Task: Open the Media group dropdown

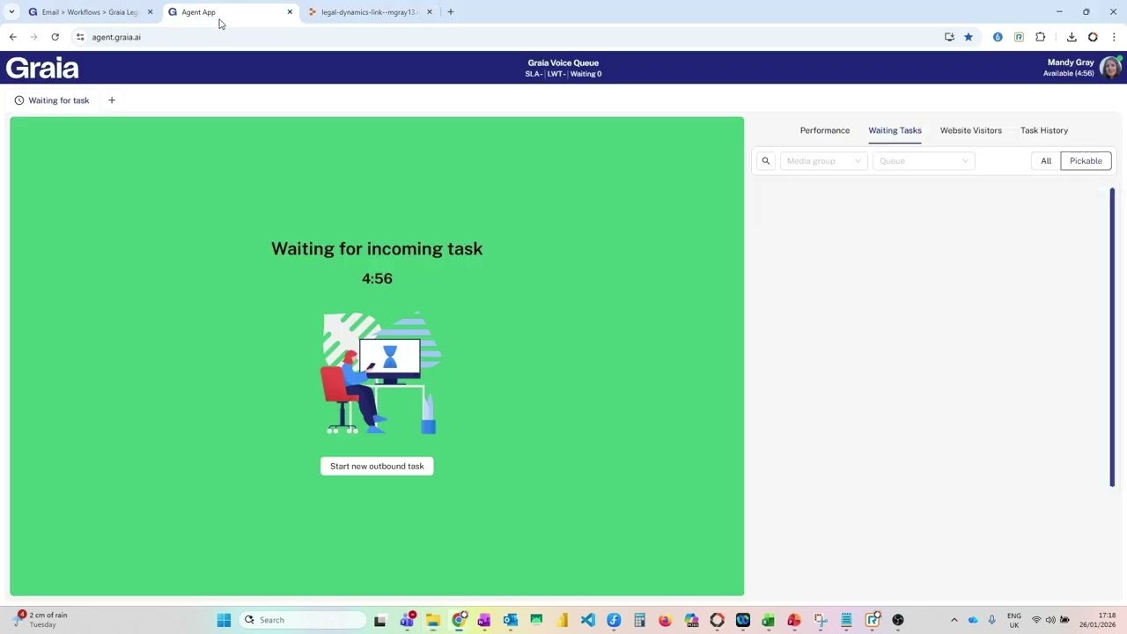Action: (823, 161)
